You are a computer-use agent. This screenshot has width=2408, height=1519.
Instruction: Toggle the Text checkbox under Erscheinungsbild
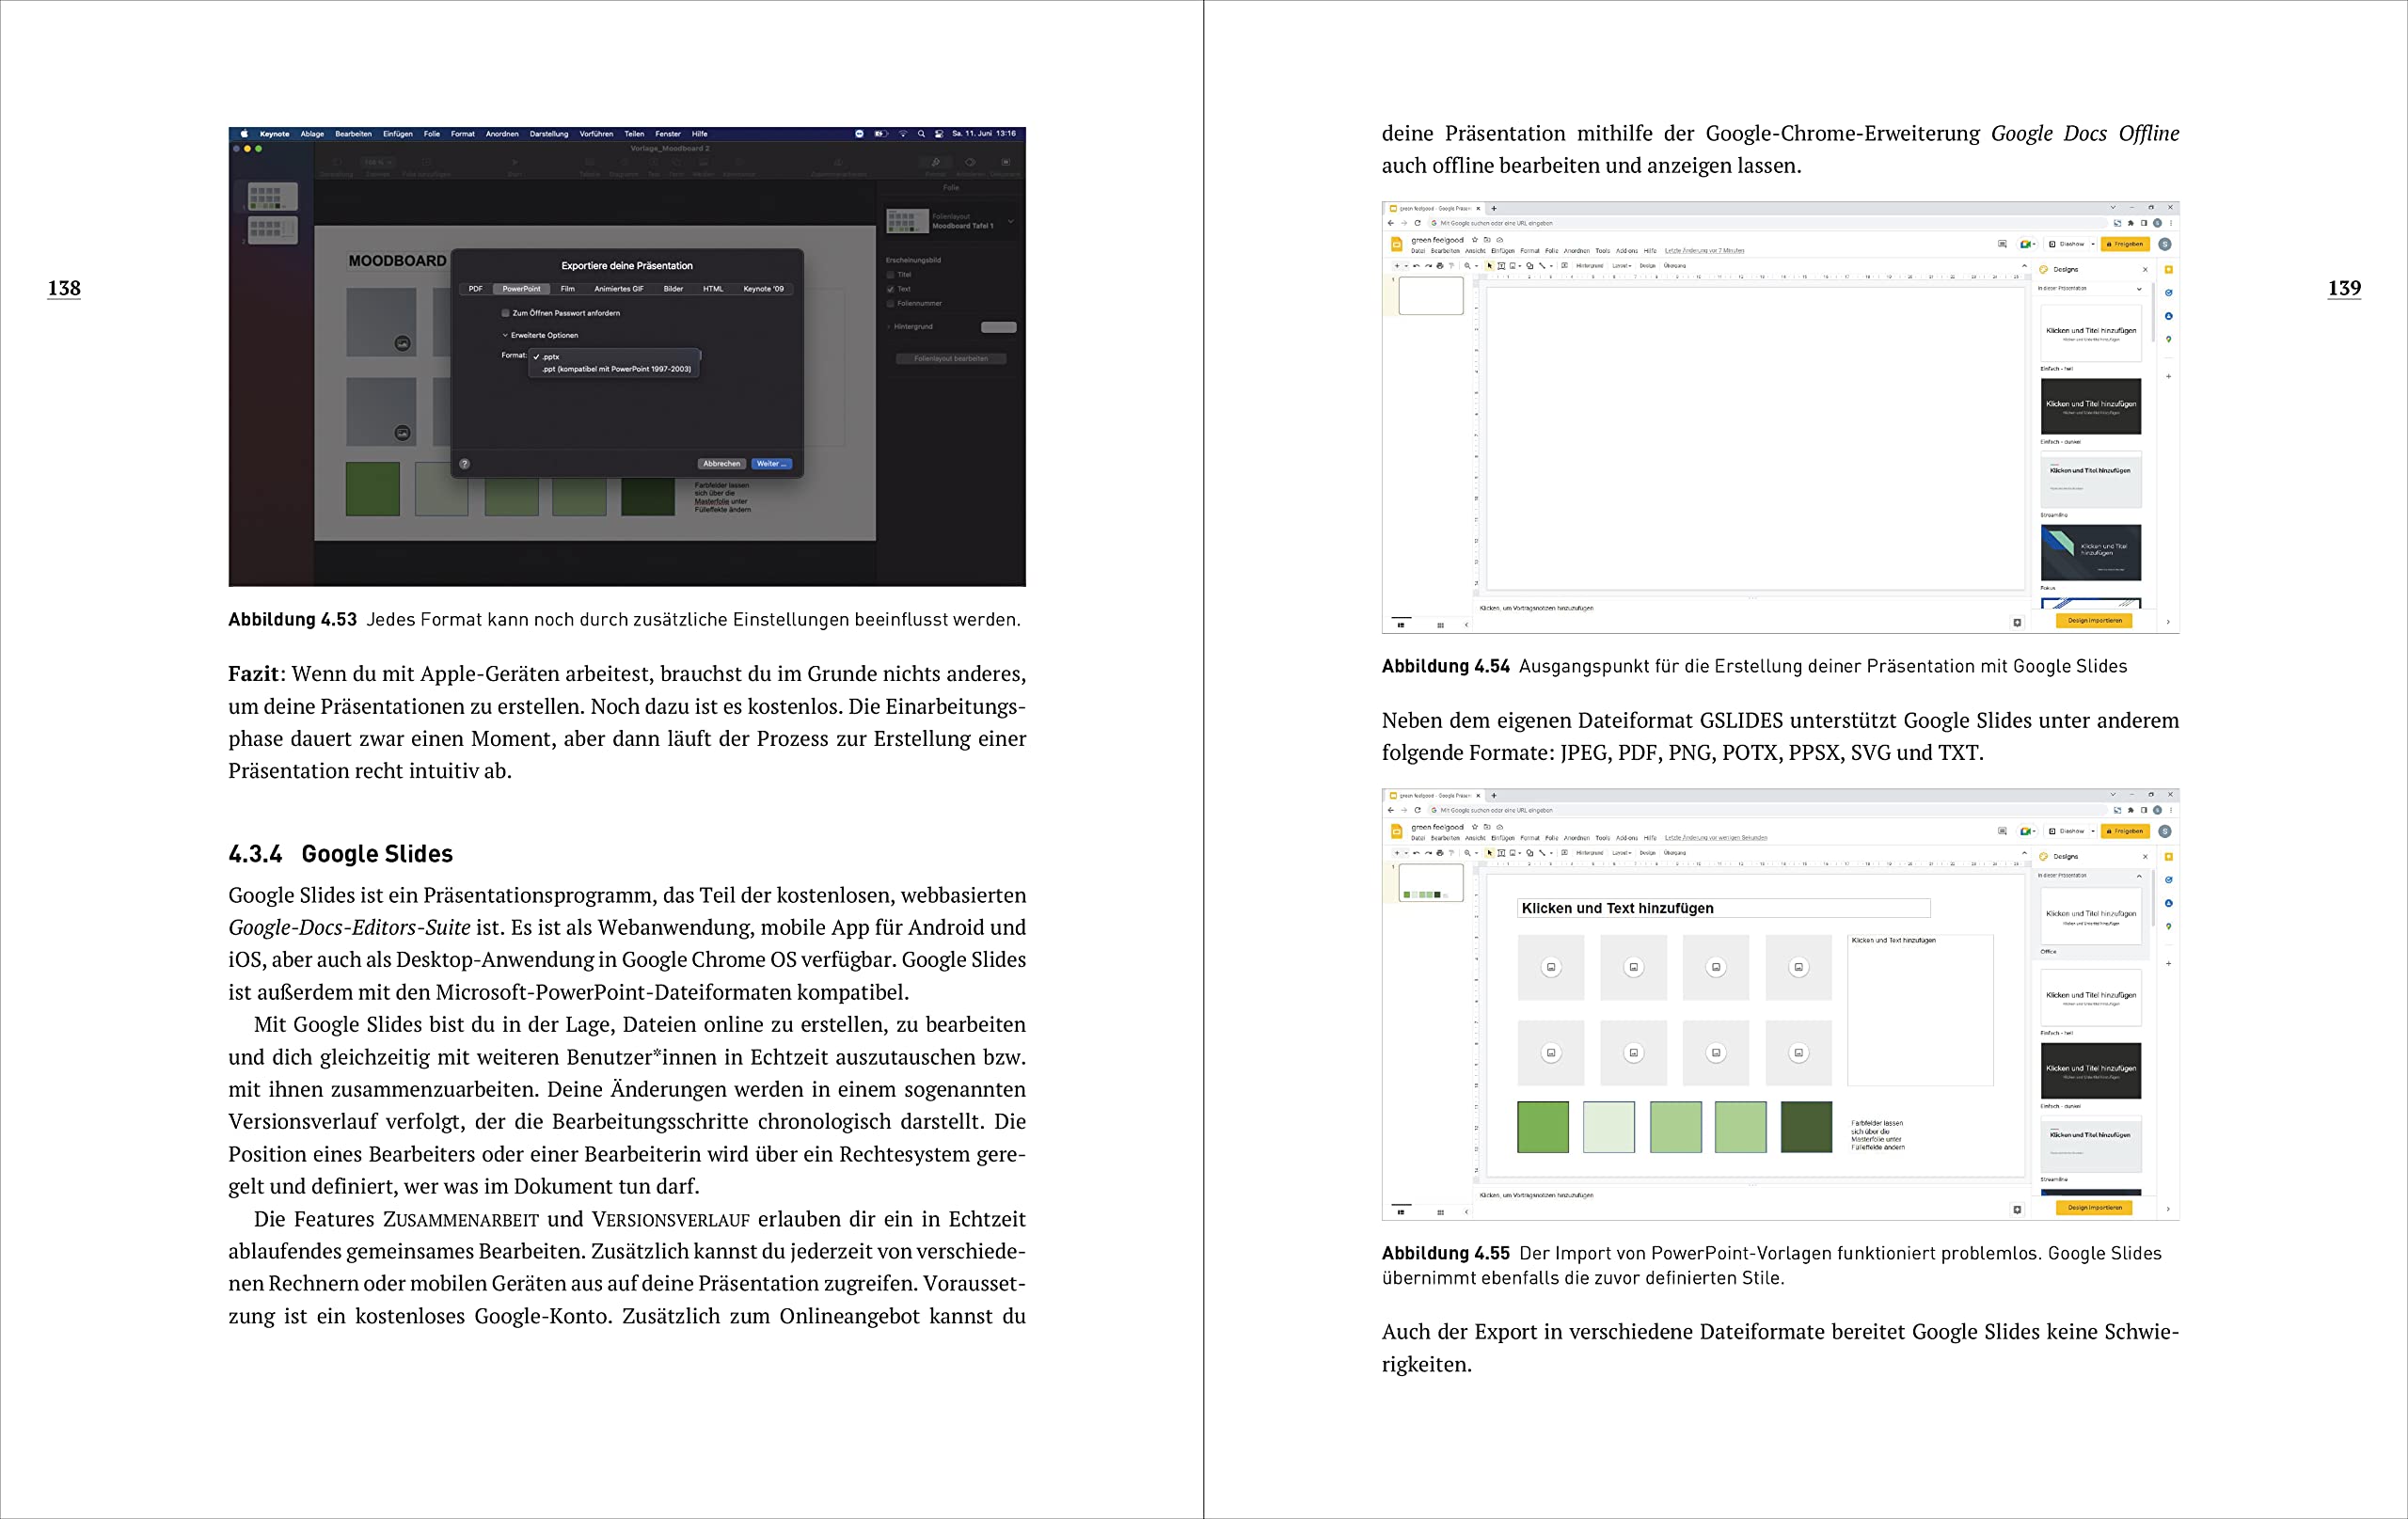pos(890,289)
